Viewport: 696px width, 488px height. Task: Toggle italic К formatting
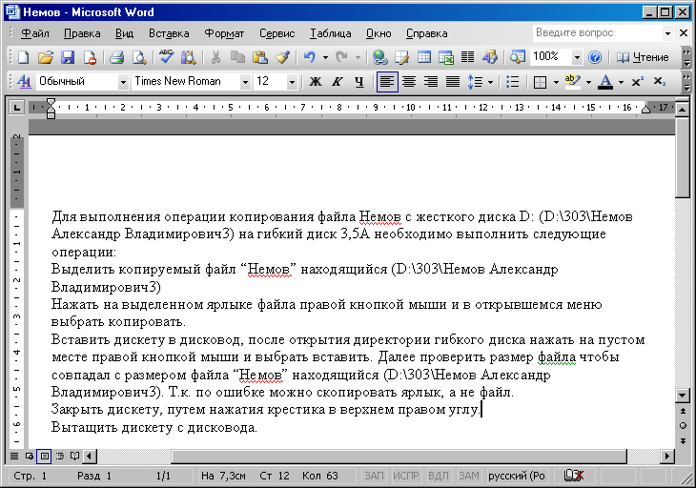coord(338,82)
